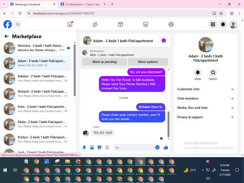The height and width of the screenshot is (183, 244).
Task: Click More options button
Action: (x=148, y=62)
